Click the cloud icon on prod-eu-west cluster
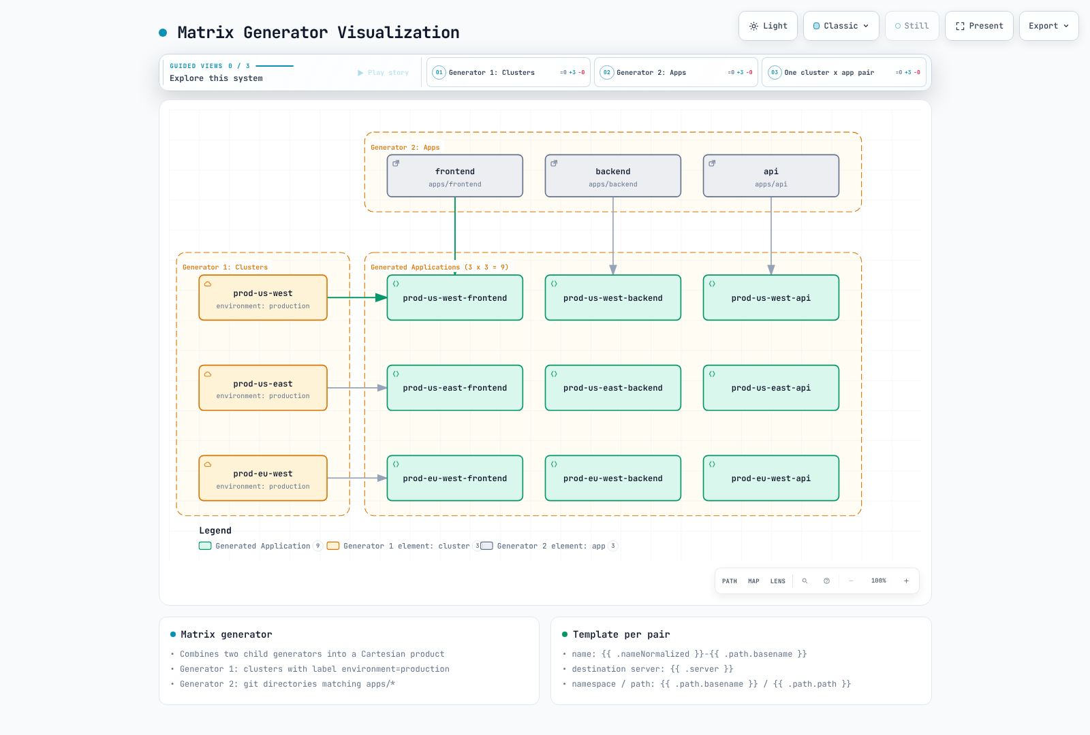1090x735 pixels. [x=208, y=464]
